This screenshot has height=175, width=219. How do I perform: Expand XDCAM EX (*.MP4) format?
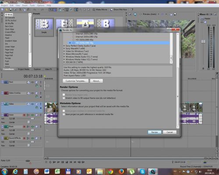click(x=64, y=62)
